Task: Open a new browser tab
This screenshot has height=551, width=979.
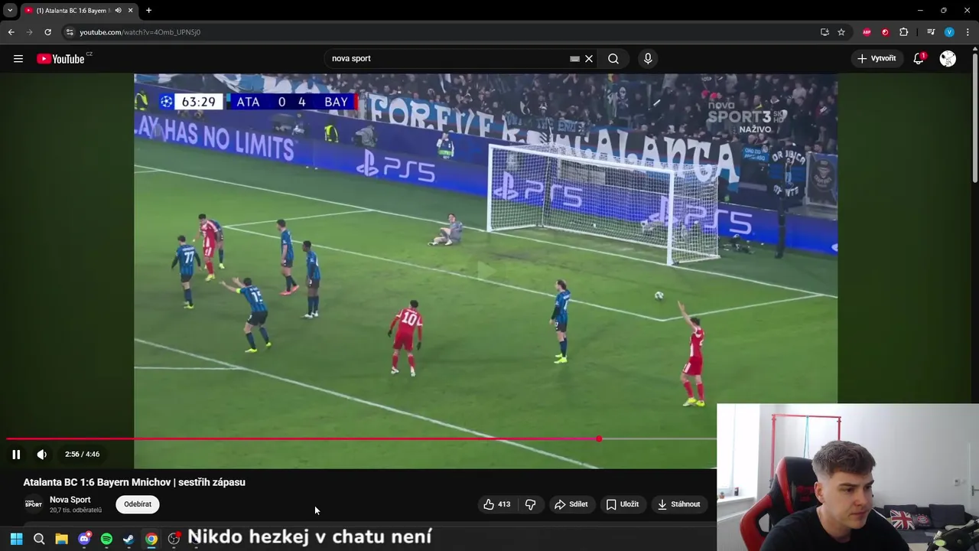Action: (x=148, y=11)
